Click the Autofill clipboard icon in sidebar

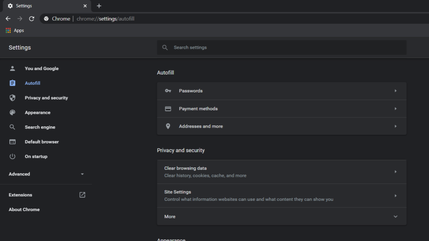coord(13,83)
